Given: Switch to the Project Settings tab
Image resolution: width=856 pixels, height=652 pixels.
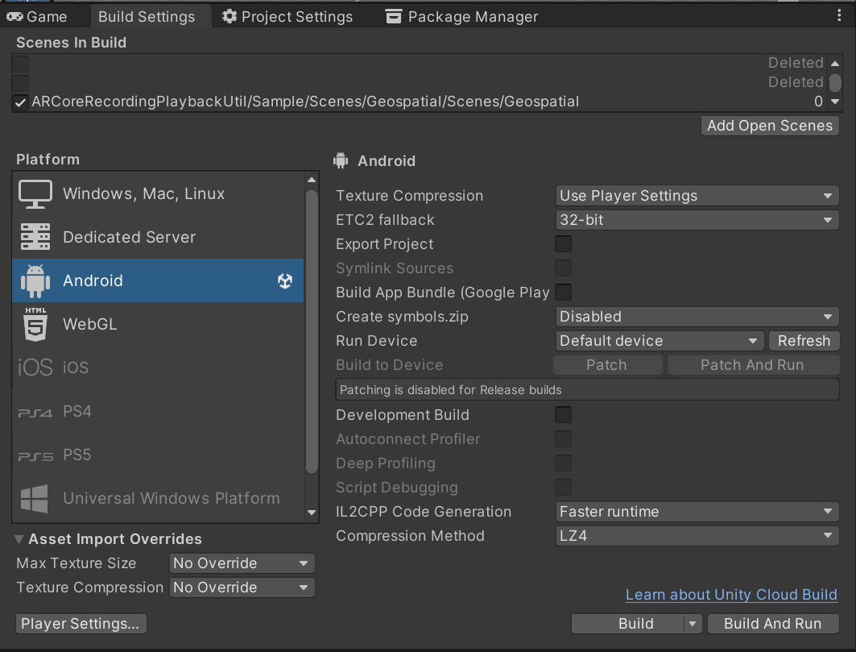Looking at the screenshot, I should click(x=287, y=16).
